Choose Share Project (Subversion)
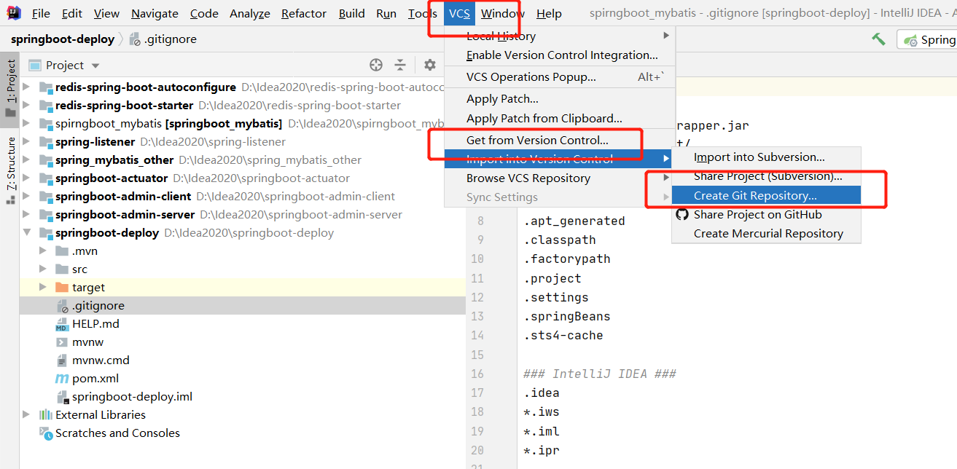The image size is (957, 469). coord(766,176)
